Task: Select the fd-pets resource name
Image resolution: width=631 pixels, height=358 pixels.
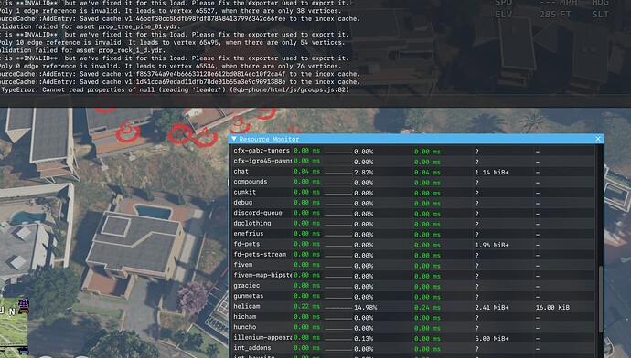Action: point(246,244)
